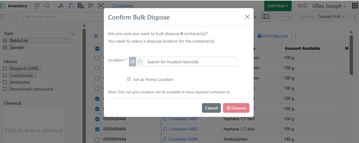Image resolution: width=359 pixels, height=143 pixels.
Task: Click the sidebar scrollbar up arrow
Action: pyautogui.click(x=84, y=25)
